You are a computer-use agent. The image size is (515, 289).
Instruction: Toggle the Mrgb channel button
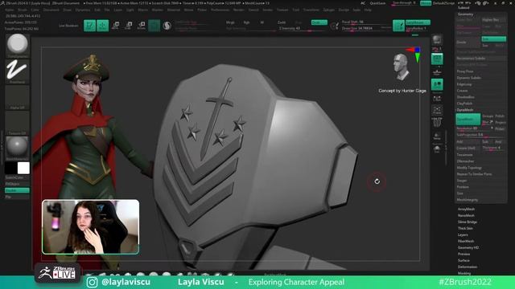(x=230, y=22)
